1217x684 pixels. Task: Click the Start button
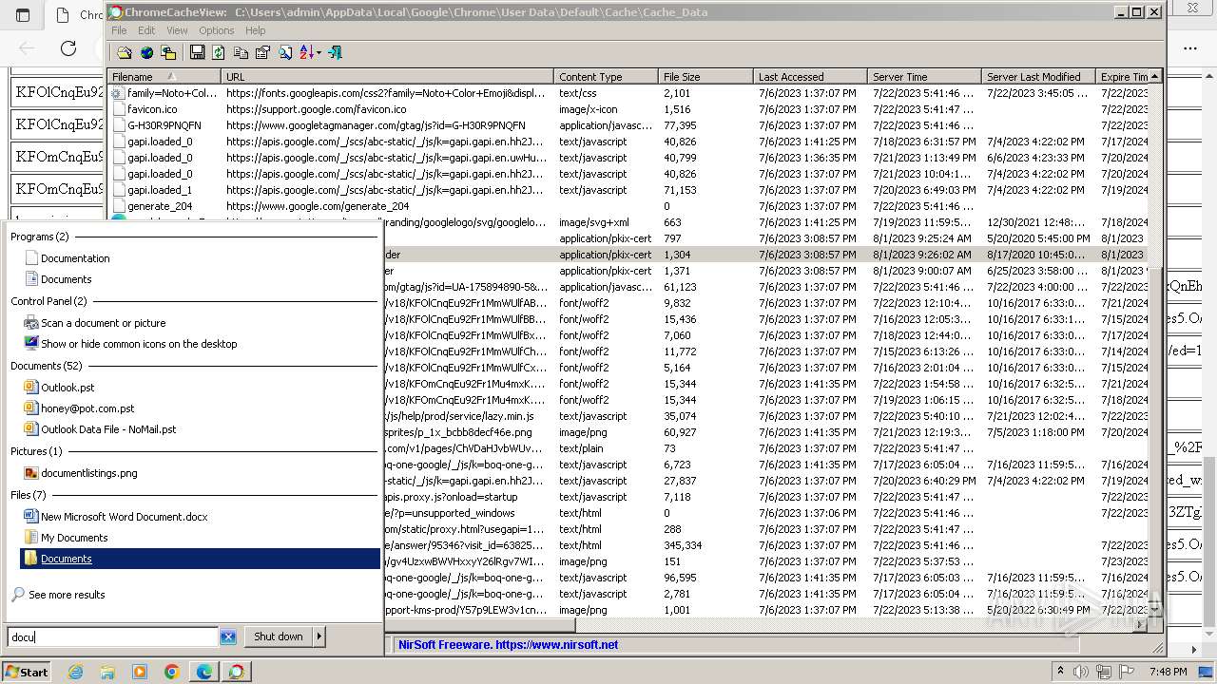coord(27,672)
